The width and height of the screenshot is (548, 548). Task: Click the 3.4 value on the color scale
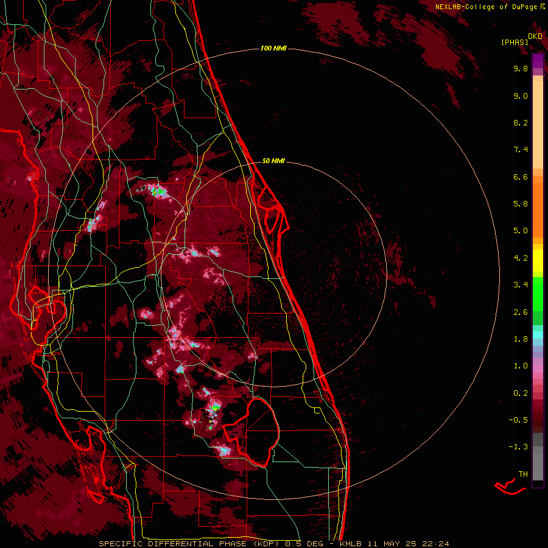(x=521, y=285)
